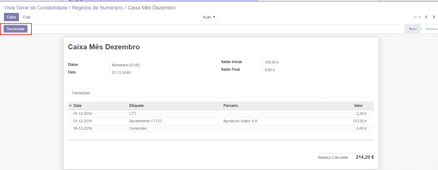Open Vista Geral da Contabilidade breadcrumb

(x=36, y=8)
